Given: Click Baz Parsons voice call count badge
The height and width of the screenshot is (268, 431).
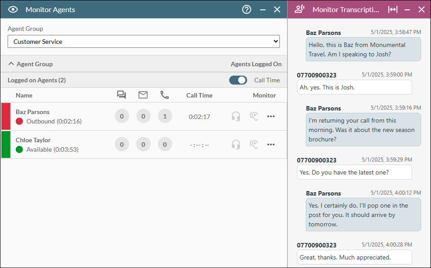Looking at the screenshot, I should point(165,116).
